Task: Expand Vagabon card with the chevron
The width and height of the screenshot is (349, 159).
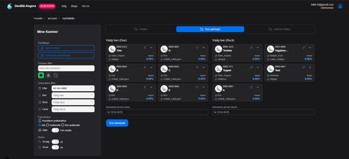Action: (310, 47)
